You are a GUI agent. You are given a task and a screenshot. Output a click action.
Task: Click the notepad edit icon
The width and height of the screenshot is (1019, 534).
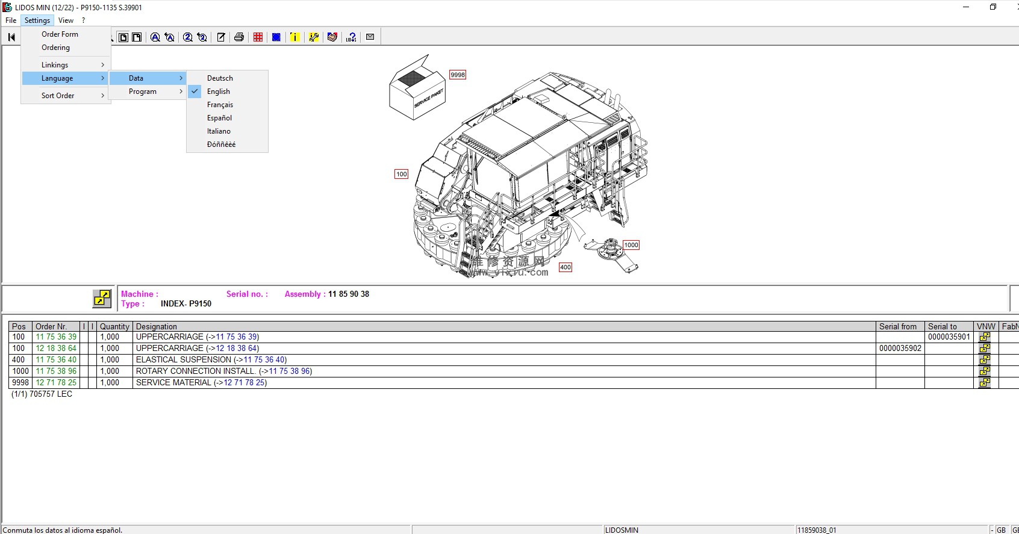click(221, 37)
